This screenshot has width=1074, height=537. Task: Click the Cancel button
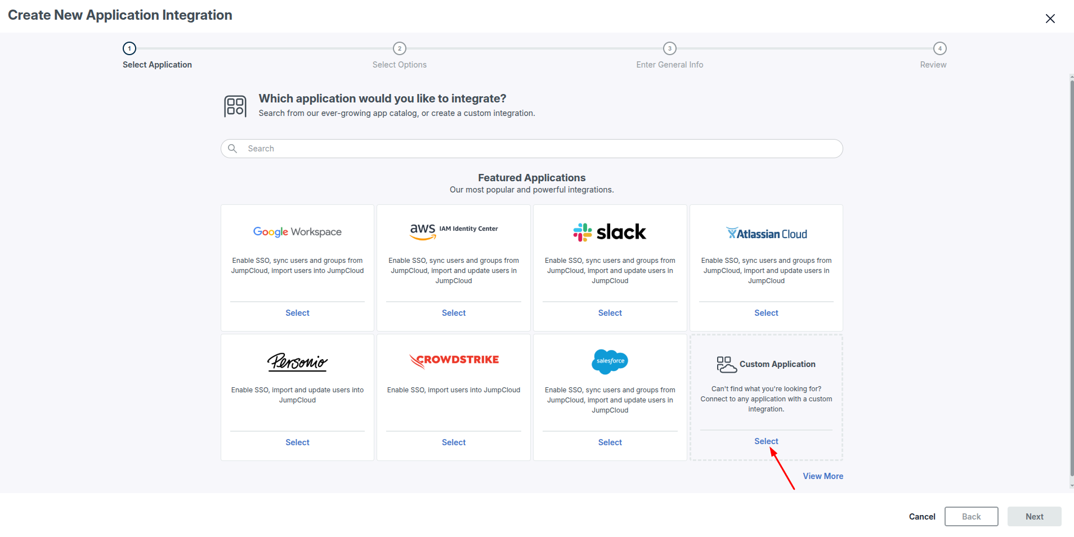pyautogui.click(x=922, y=517)
